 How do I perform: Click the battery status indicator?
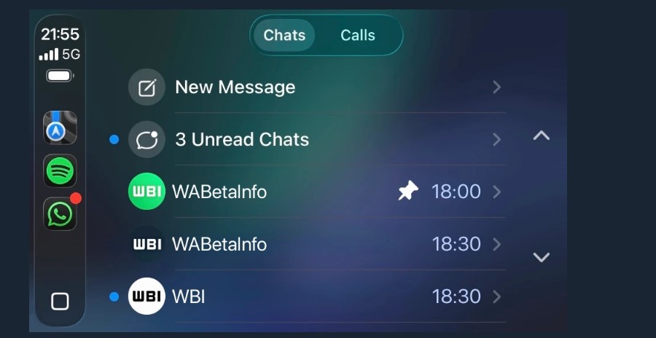[60, 76]
